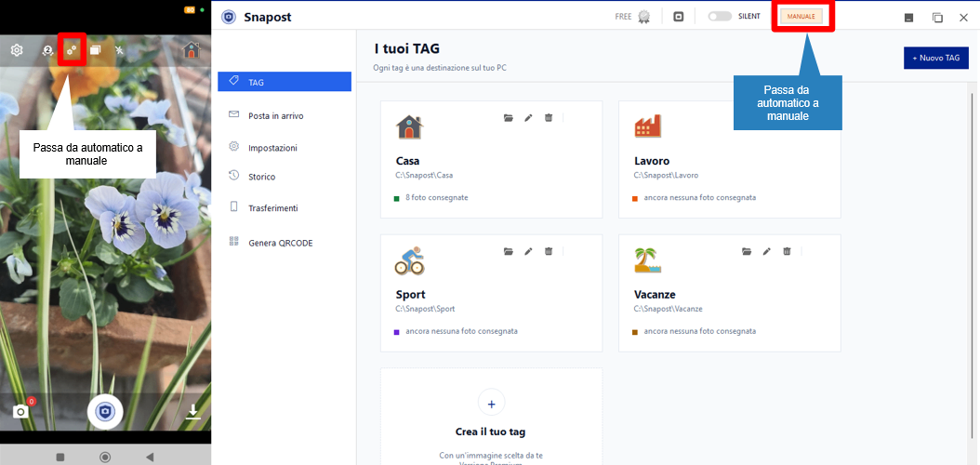980x465 pixels.
Task: Click the Snapost shield logo in header
Action: coord(229,17)
